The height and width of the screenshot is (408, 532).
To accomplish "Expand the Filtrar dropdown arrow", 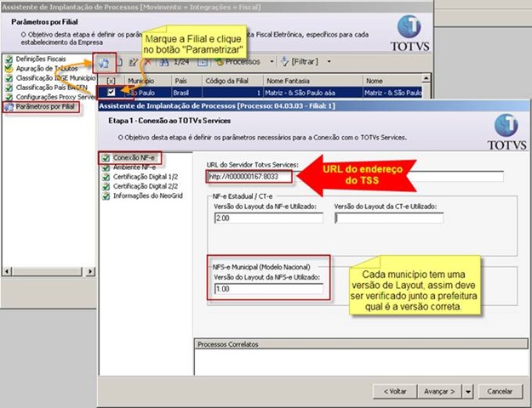I will coord(329,62).
